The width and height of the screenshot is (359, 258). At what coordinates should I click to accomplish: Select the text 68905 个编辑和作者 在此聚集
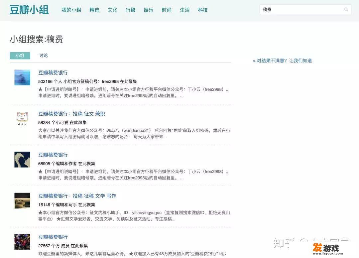(x=66, y=164)
